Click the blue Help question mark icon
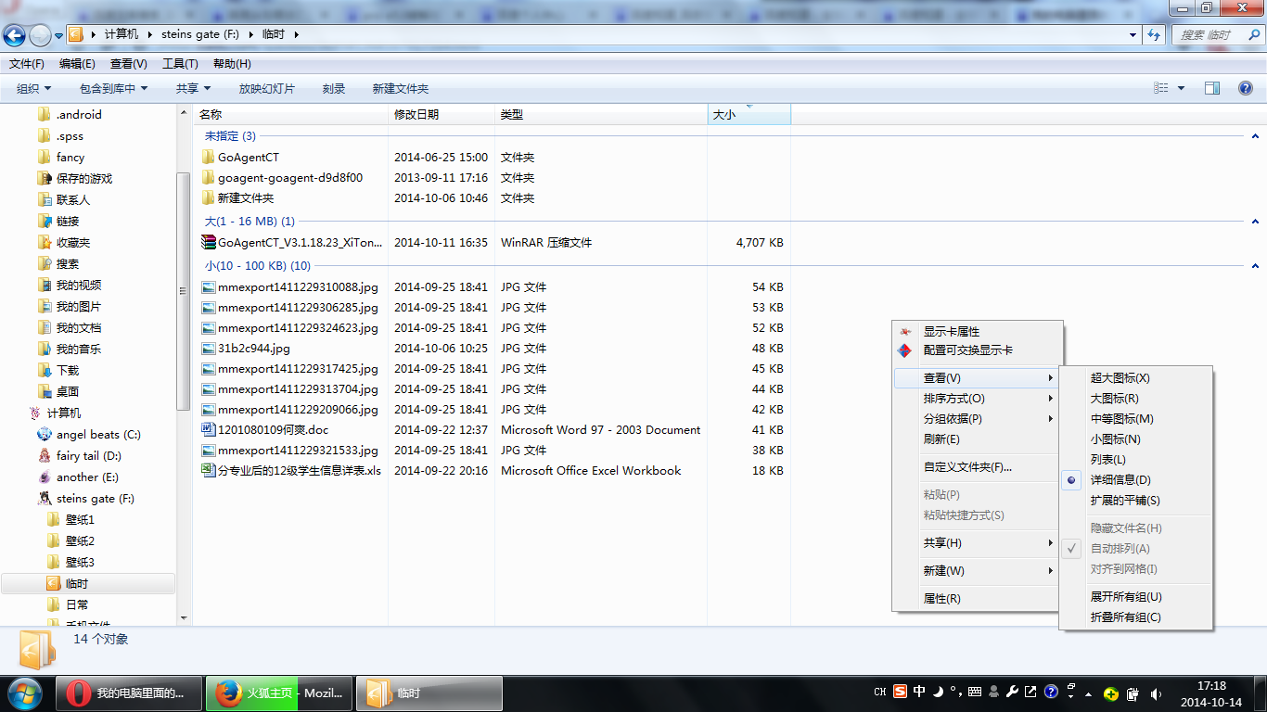 tap(1245, 88)
